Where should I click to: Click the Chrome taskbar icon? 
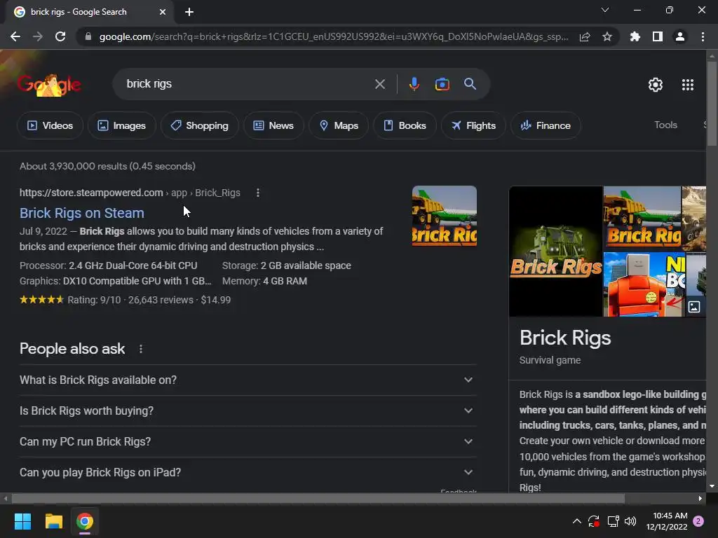tap(85, 521)
